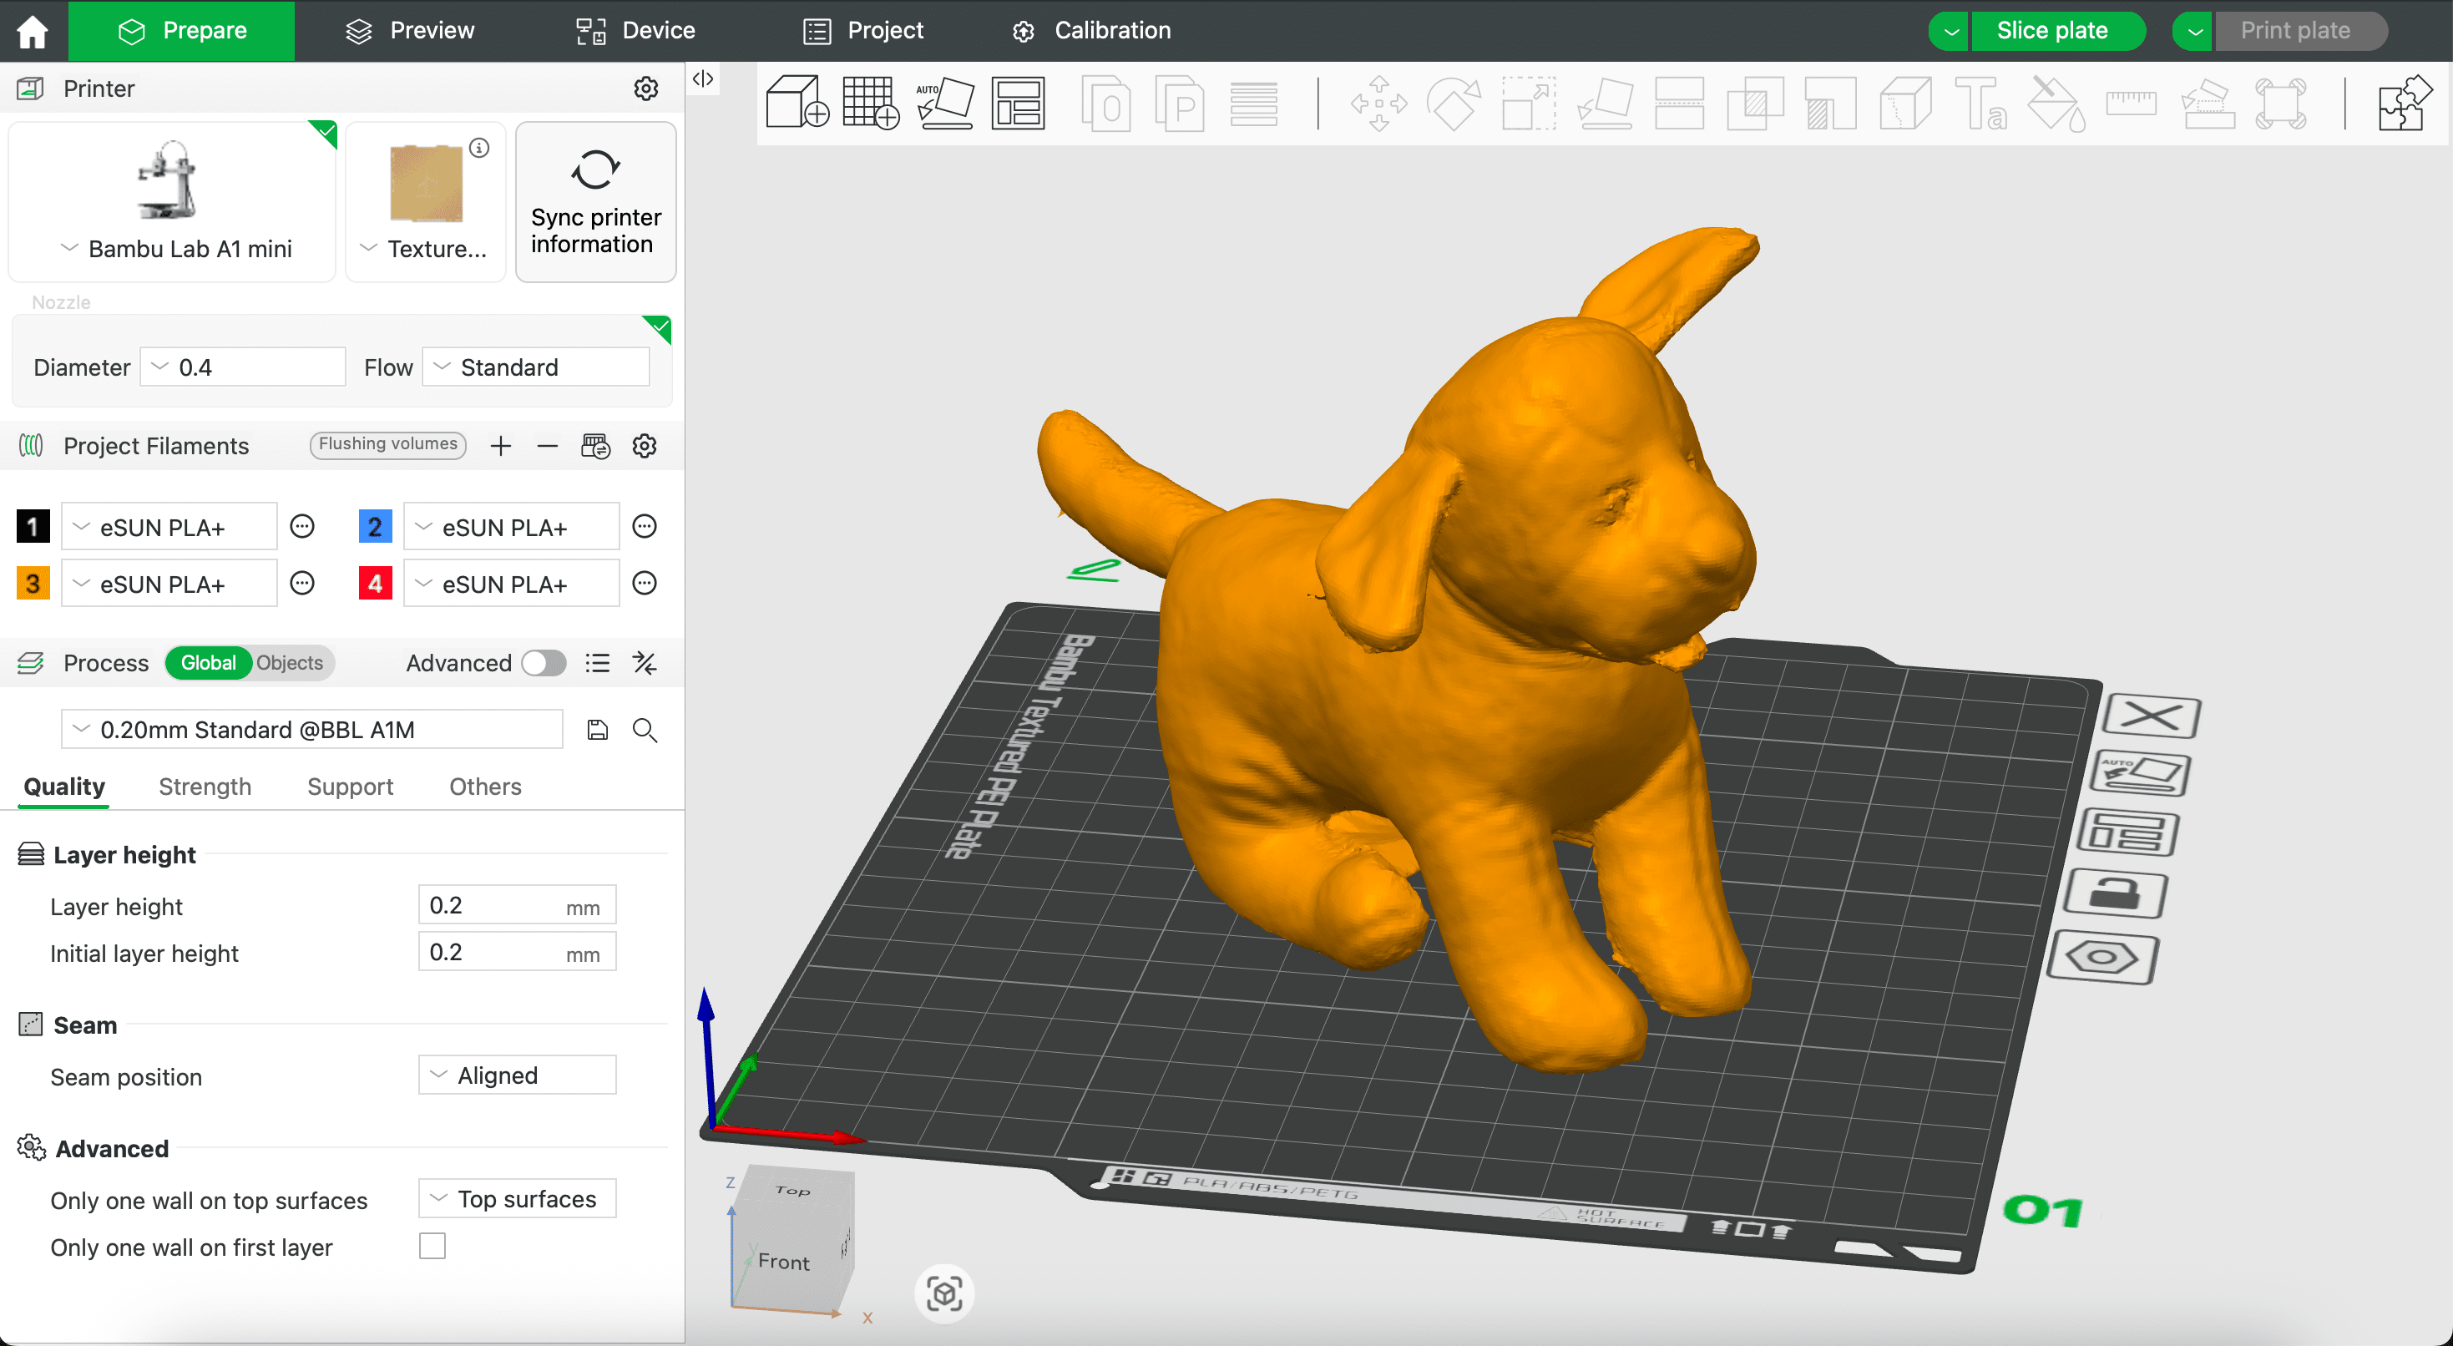
Task: Remove the plate with the X icon
Action: 2150,715
